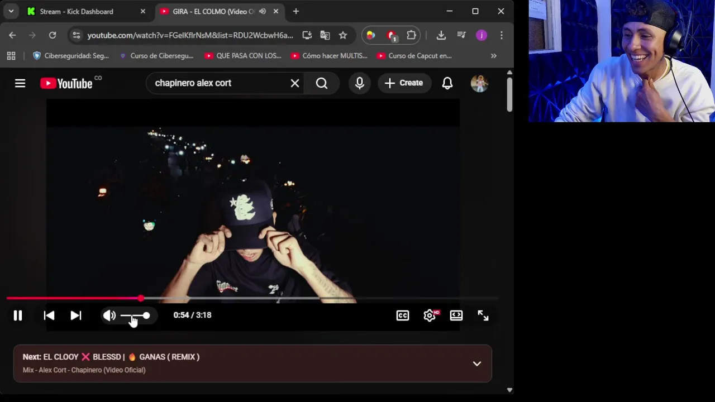Click scrollbar down arrow
Image resolution: width=715 pixels, height=402 pixels.
pos(509,390)
